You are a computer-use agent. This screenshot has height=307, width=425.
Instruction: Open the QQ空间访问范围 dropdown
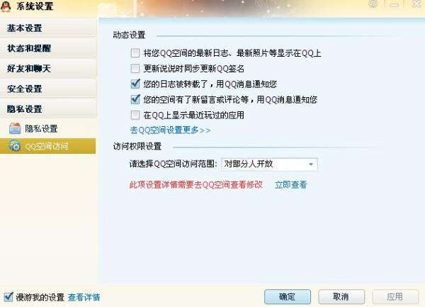click(x=269, y=164)
